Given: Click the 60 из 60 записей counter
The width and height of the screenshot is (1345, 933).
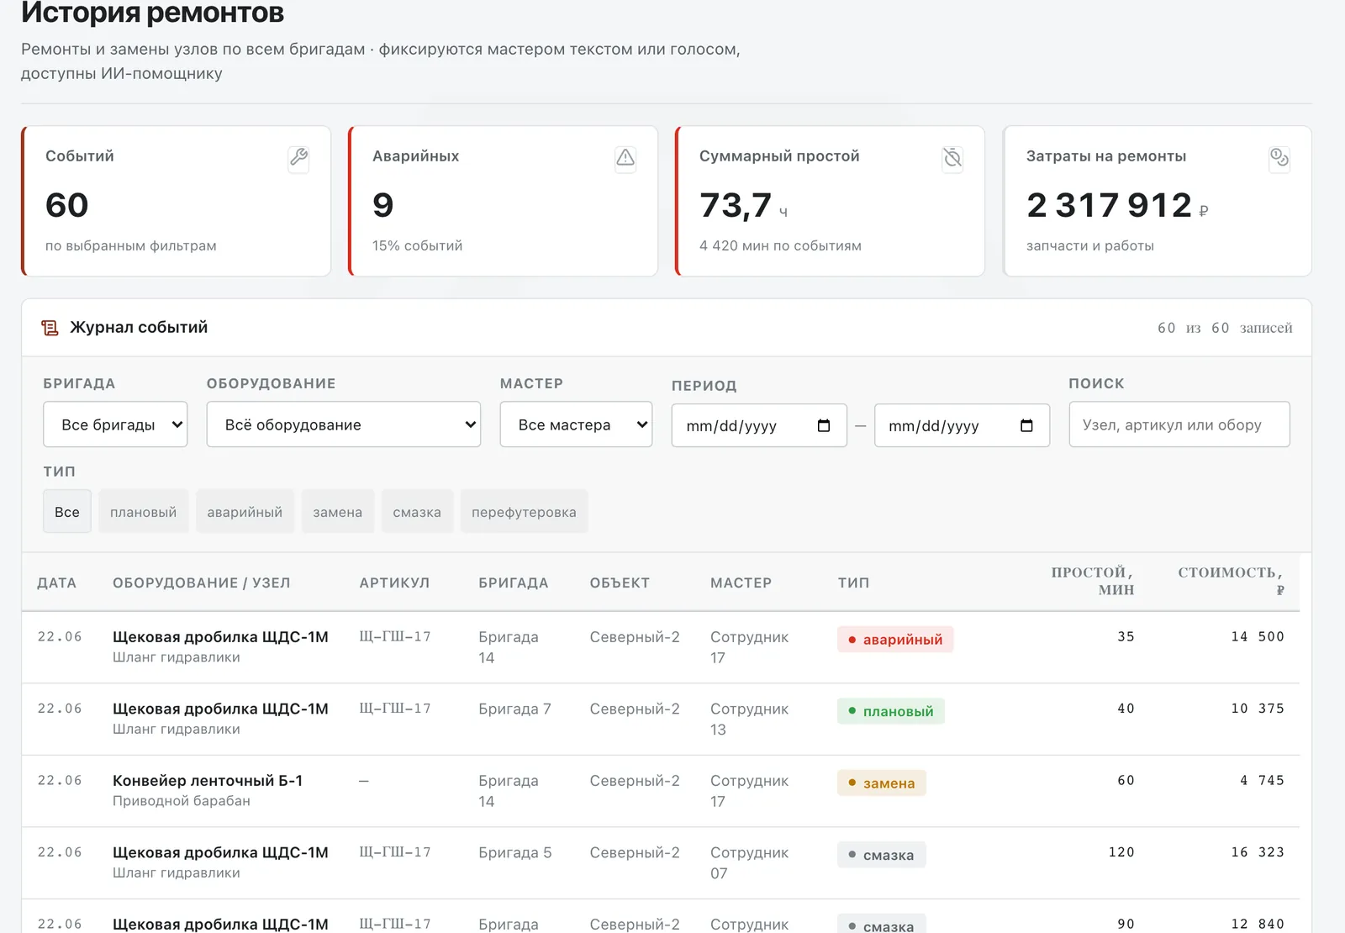Looking at the screenshot, I should point(1225,328).
